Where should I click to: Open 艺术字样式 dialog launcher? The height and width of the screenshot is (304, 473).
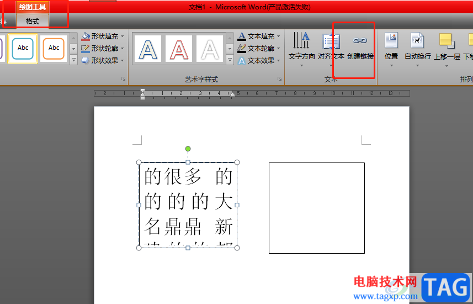coord(280,79)
